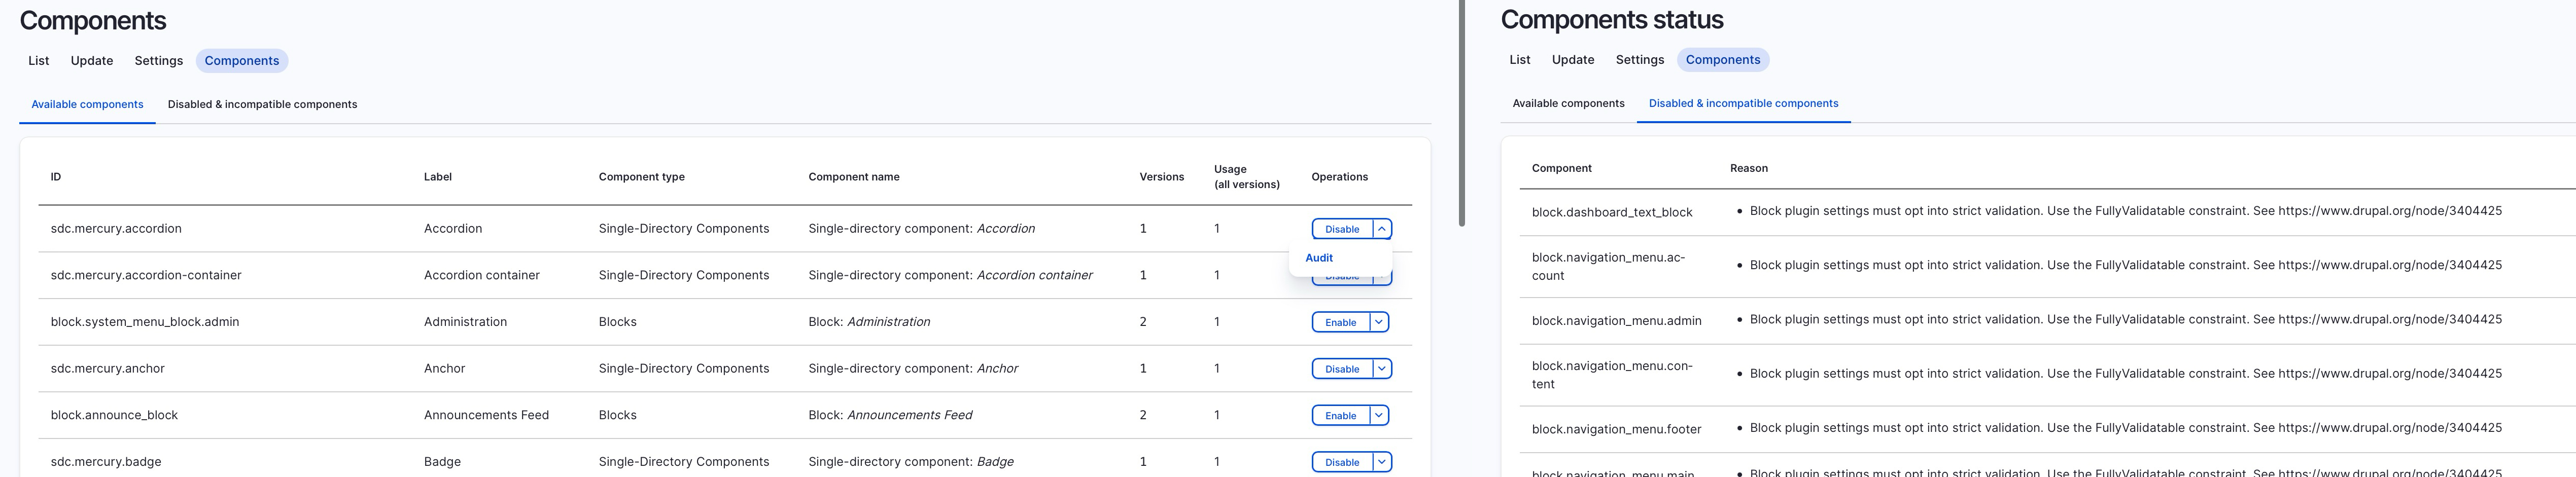Select the Components pill tab in right pane
Viewport: 2576px width, 477px height.
(x=1723, y=60)
